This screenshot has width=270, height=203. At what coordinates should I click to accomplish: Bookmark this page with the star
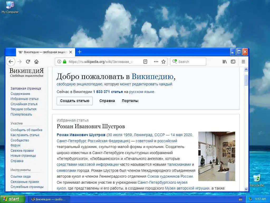tap(163, 62)
